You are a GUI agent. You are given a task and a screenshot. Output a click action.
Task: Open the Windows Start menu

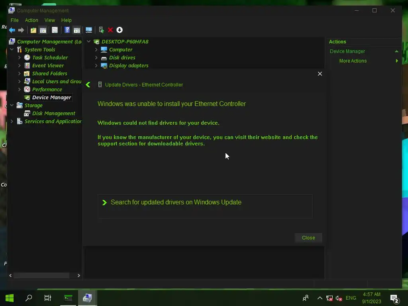[x=10, y=298]
